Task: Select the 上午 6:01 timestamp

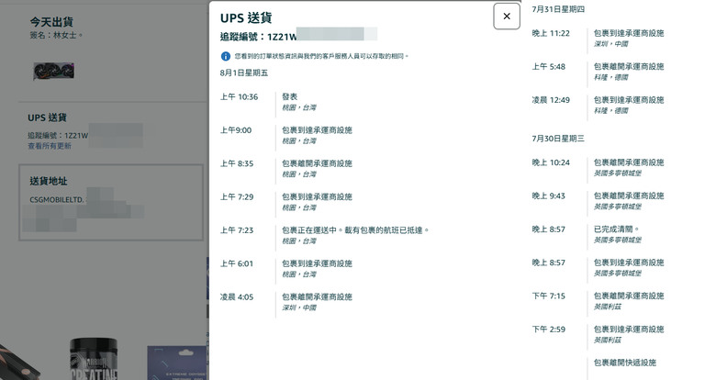Action: pyautogui.click(x=237, y=263)
